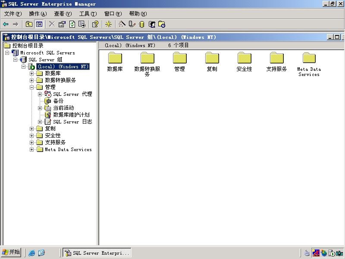The image size is (345, 259).
Task: Click the 当前活动 icon in tree
Action: (48, 108)
